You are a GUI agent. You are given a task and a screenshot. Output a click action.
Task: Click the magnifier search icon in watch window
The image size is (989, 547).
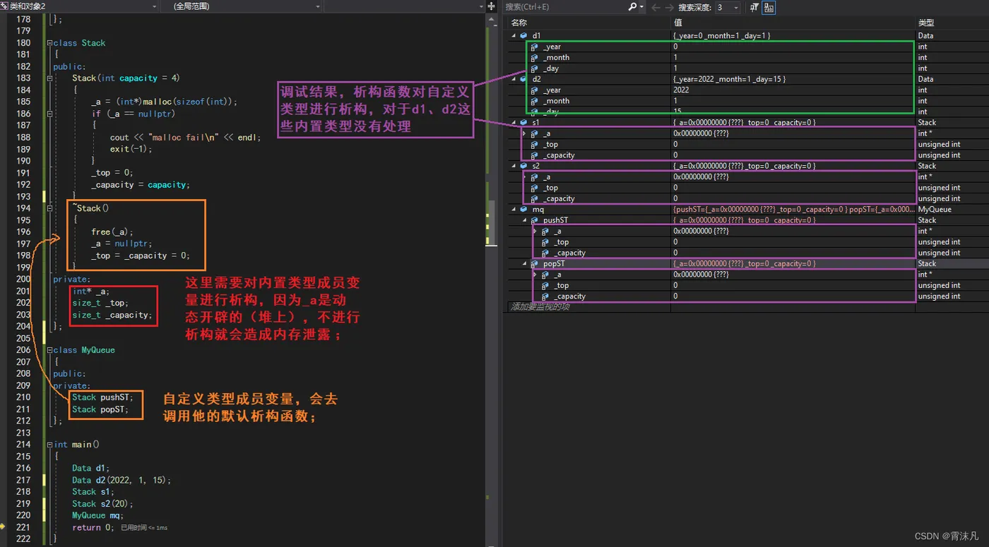coord(632,7)
